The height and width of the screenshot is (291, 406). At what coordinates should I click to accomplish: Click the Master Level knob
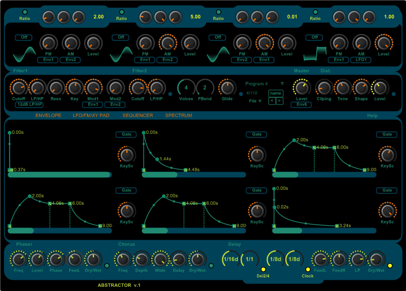click(x=302, y=88)
